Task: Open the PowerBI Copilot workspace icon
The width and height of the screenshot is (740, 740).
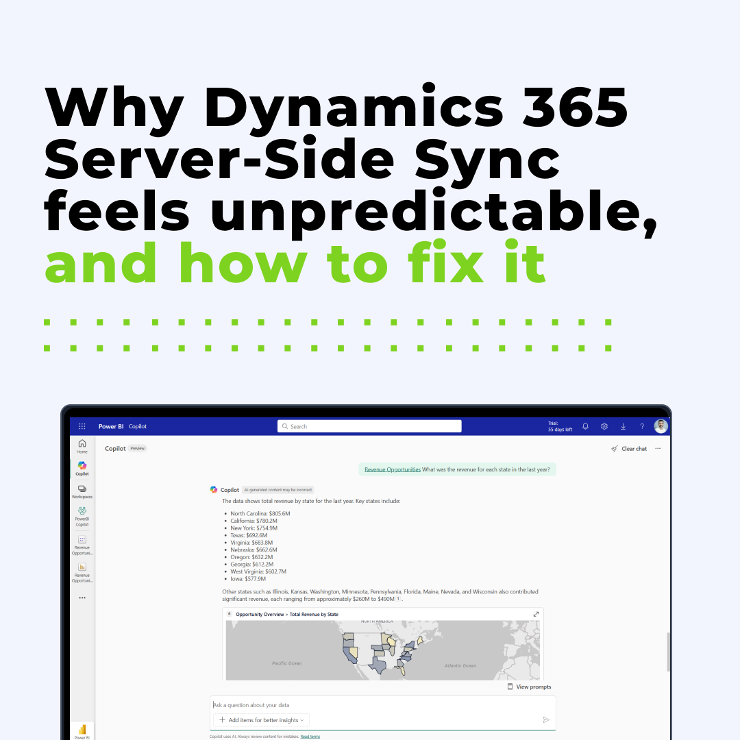Action: point(82,514)
